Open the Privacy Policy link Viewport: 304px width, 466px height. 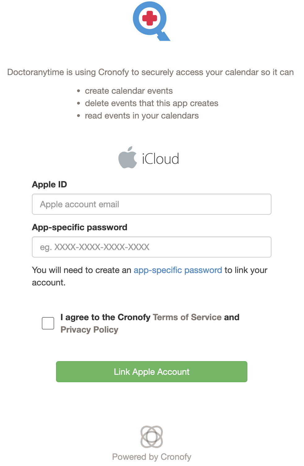click(89, 329)
